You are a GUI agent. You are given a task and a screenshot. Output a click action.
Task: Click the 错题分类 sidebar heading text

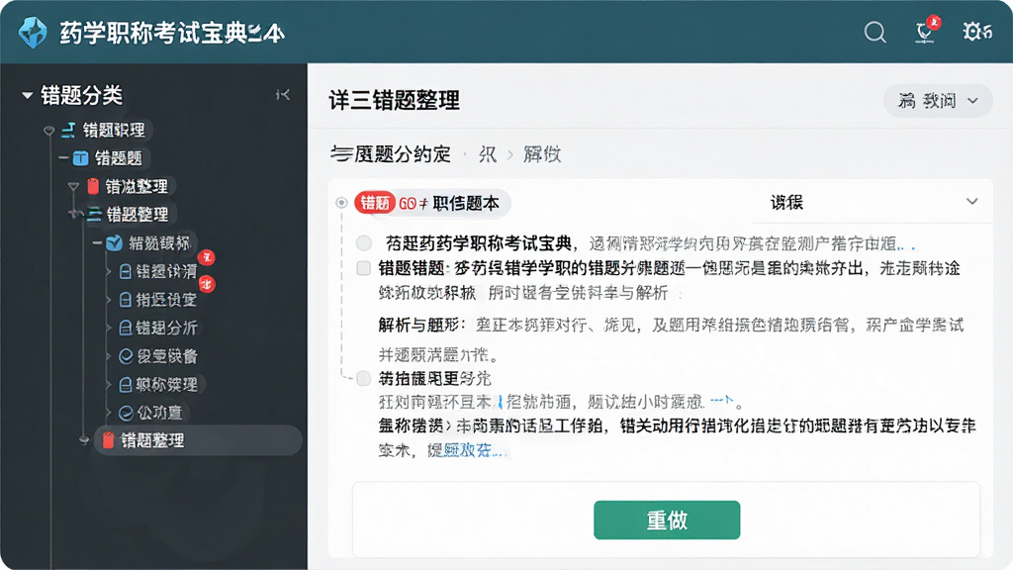coord(81,95)
